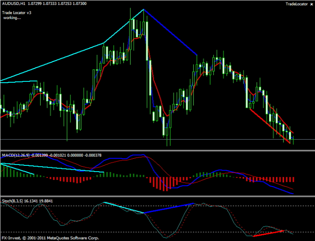Click the cyan line in Stochastic window
Viewport: 315px width, 241px height.
tap(123, 207)
